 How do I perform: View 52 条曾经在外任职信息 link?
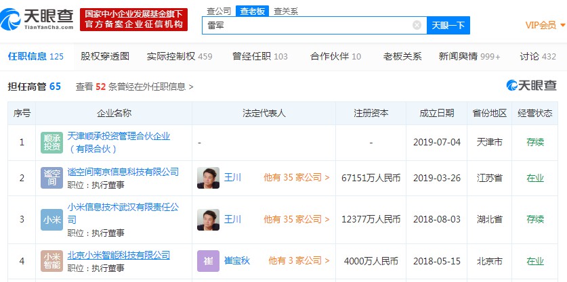pyautogui.click(x=135, y=87)
